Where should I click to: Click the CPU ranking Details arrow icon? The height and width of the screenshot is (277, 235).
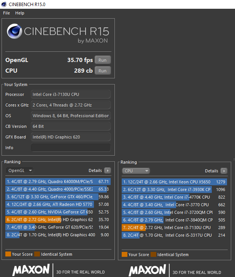[x=224, y=171]
